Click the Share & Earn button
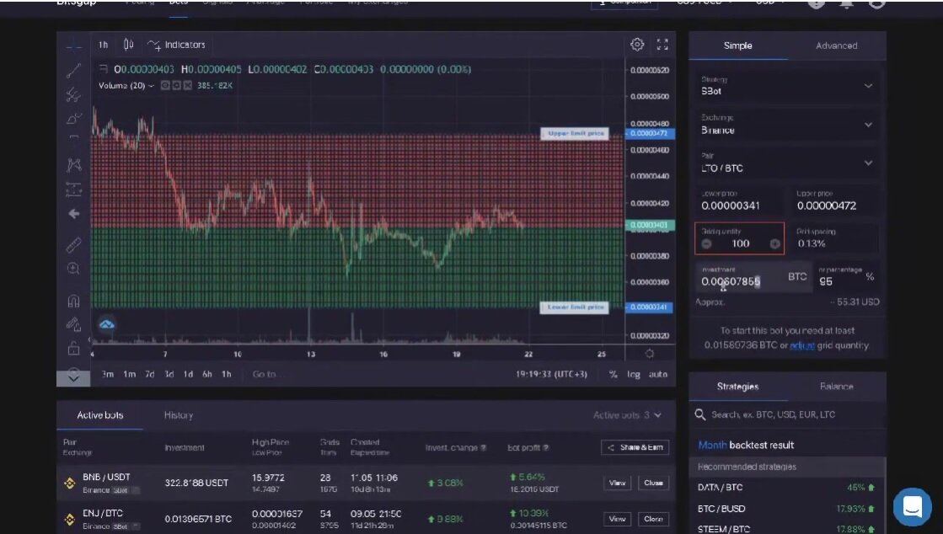The width and height of the screenshot is (943, 534). coord(635,447)
